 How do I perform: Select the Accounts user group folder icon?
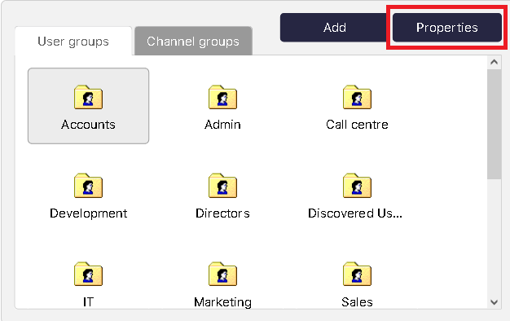coord(88,97)
